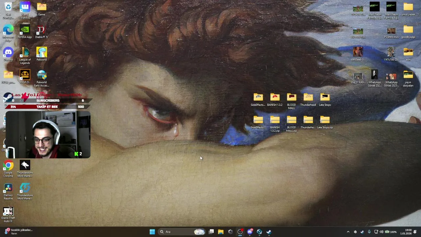Select the Thunderhead folder
The width and height of the screenshot is (421, 237).
coord(308,100)
